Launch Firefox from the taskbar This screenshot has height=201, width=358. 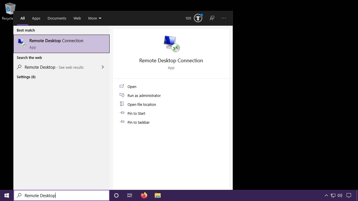(x=144, y=195)
